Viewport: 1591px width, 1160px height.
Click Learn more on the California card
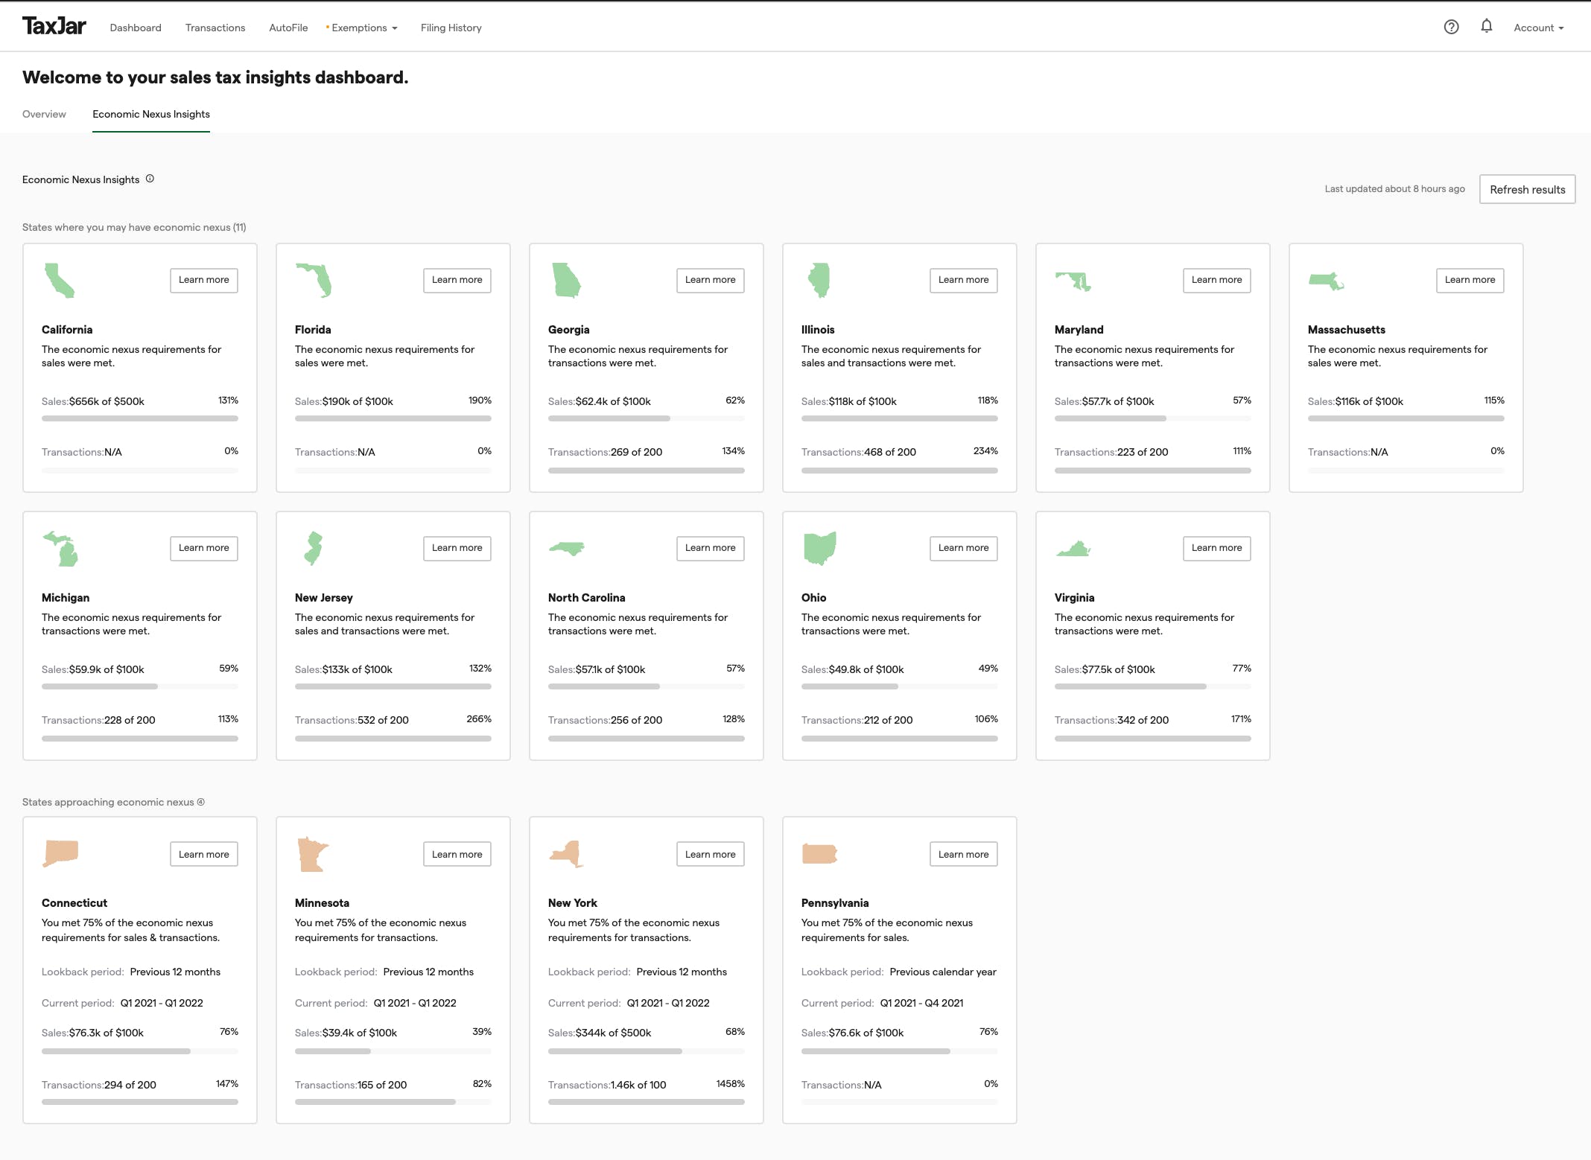[204, 280]
